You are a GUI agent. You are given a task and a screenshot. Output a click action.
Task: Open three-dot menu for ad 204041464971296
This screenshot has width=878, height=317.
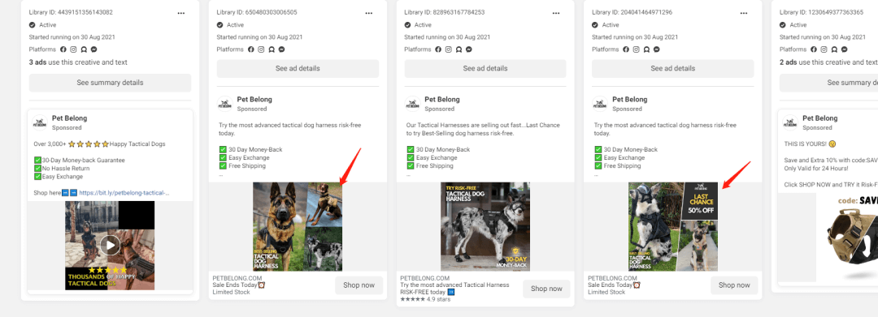click(744, 13)
